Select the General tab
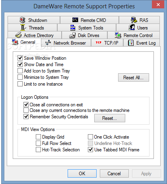This screenshot has height=184, width=167. [x=24, y=42]
